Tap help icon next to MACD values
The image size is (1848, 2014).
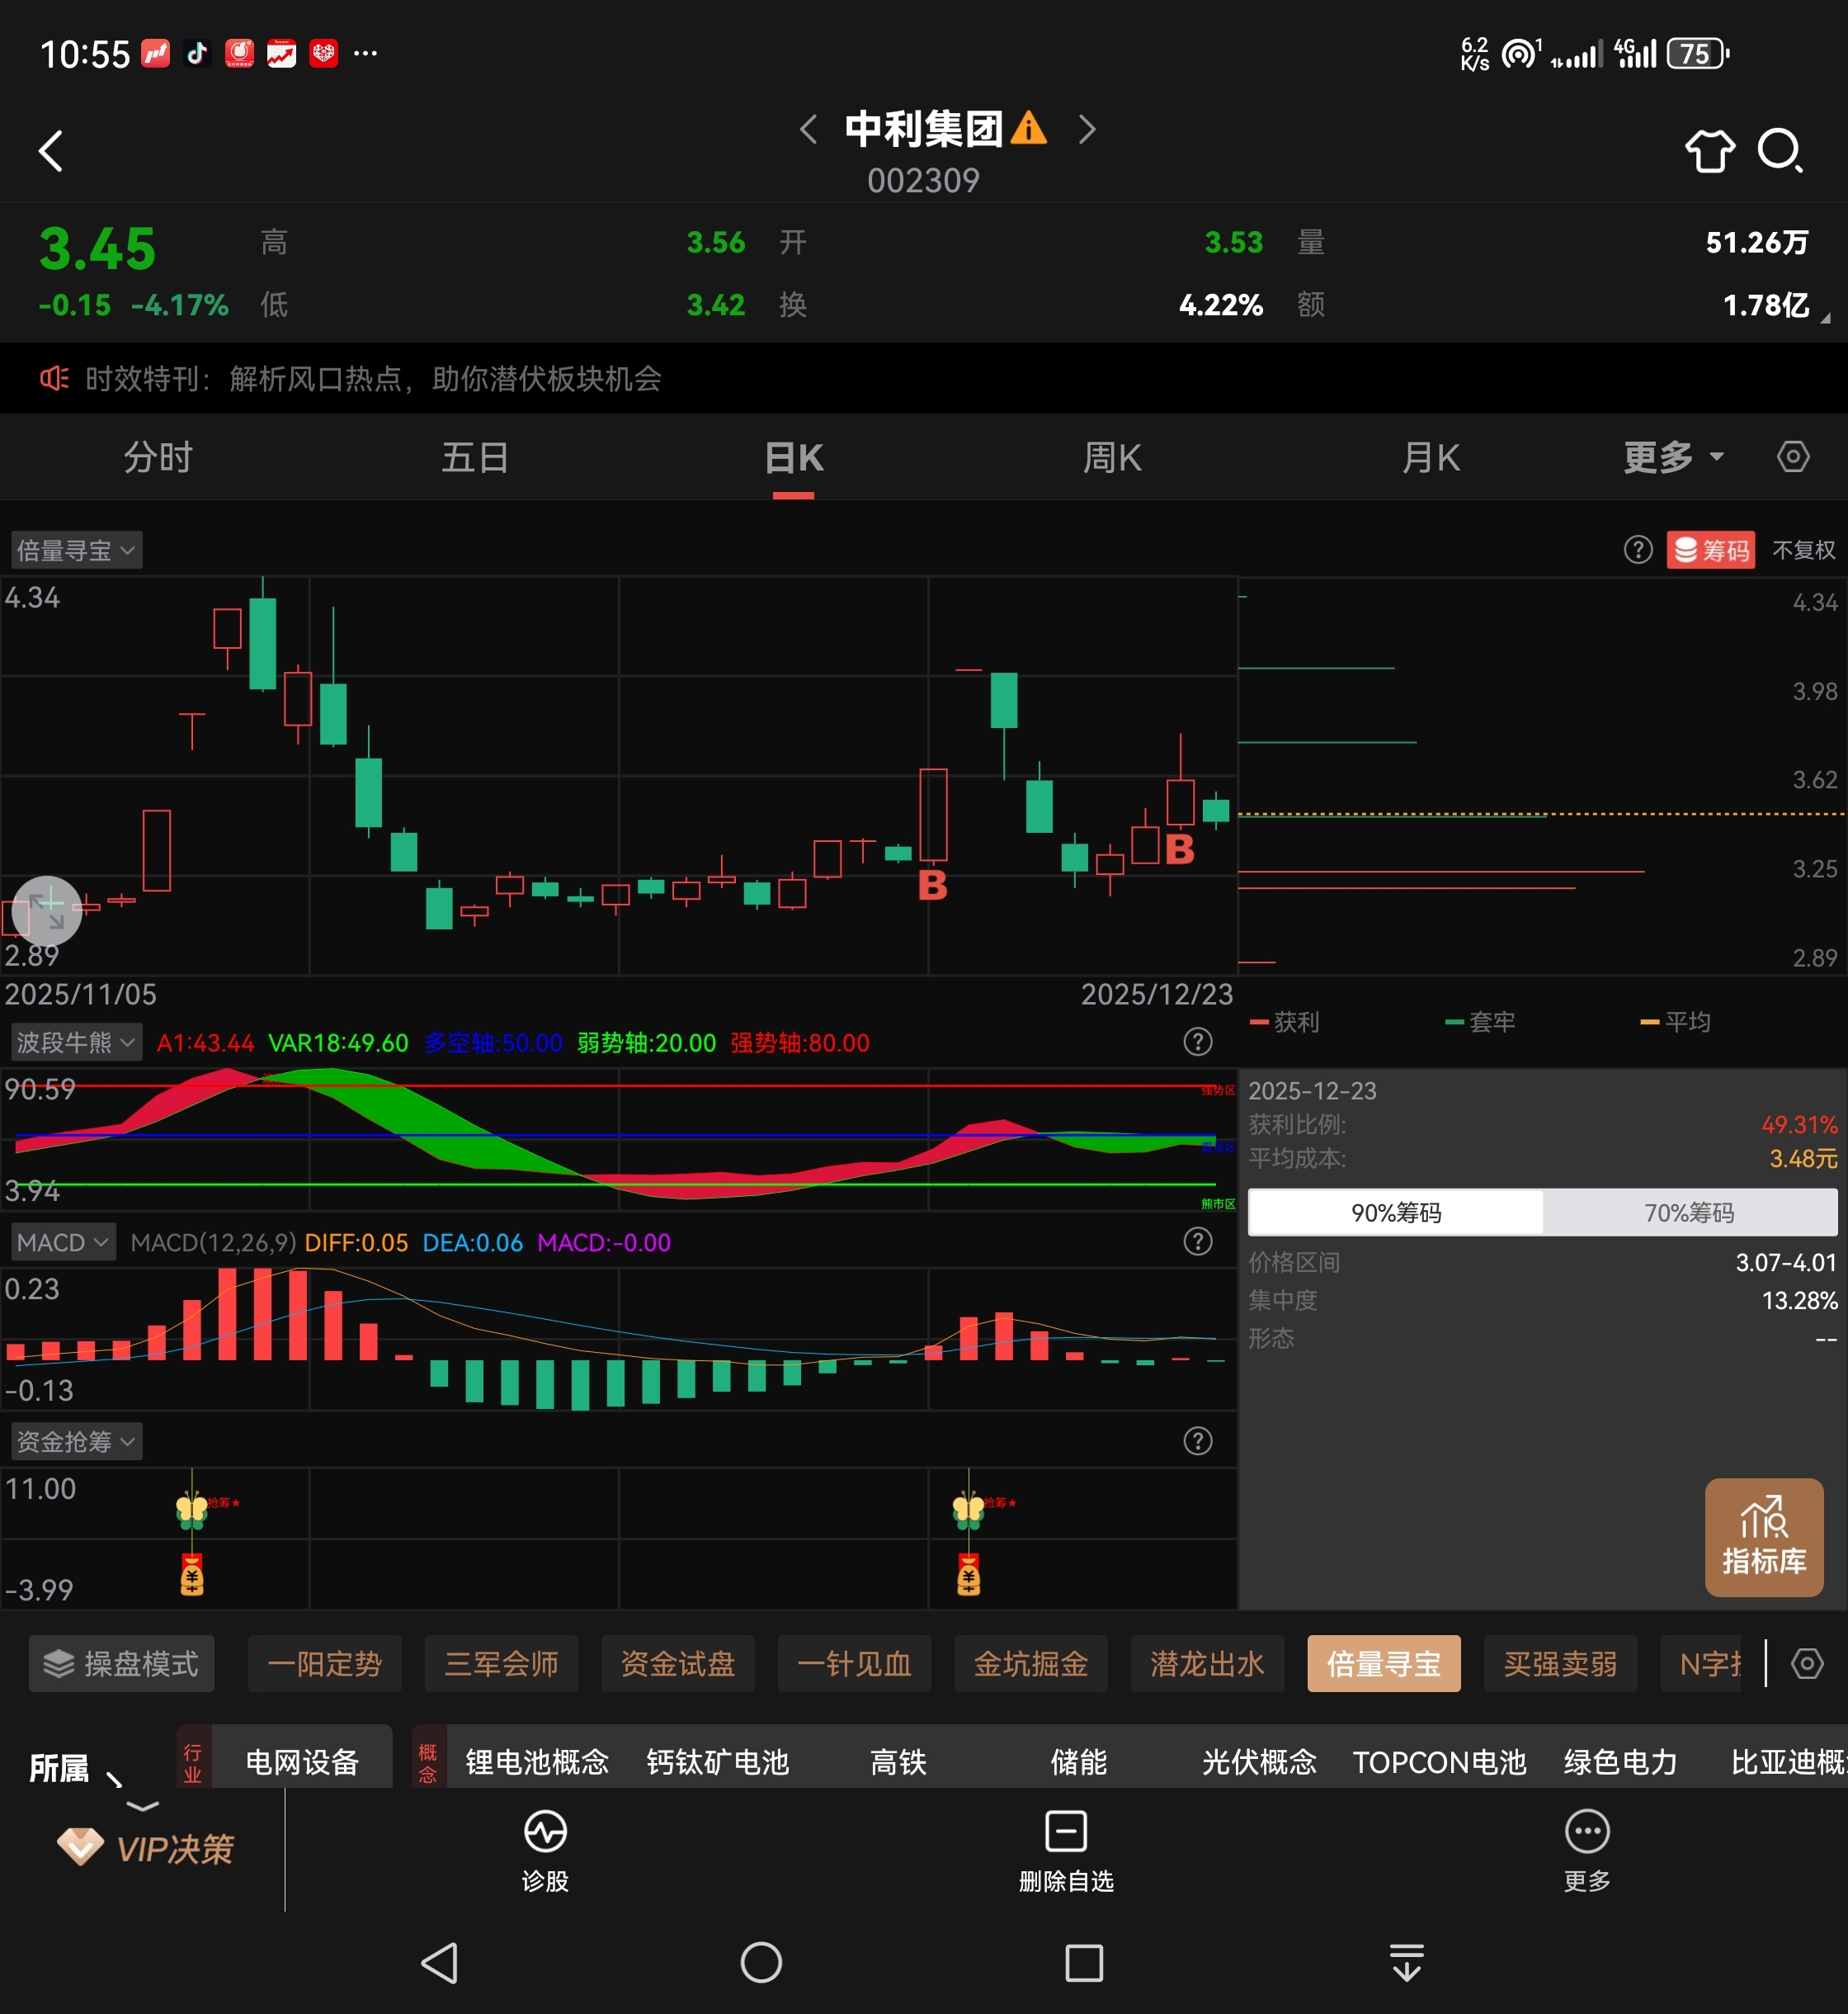coord(1197,1241)
